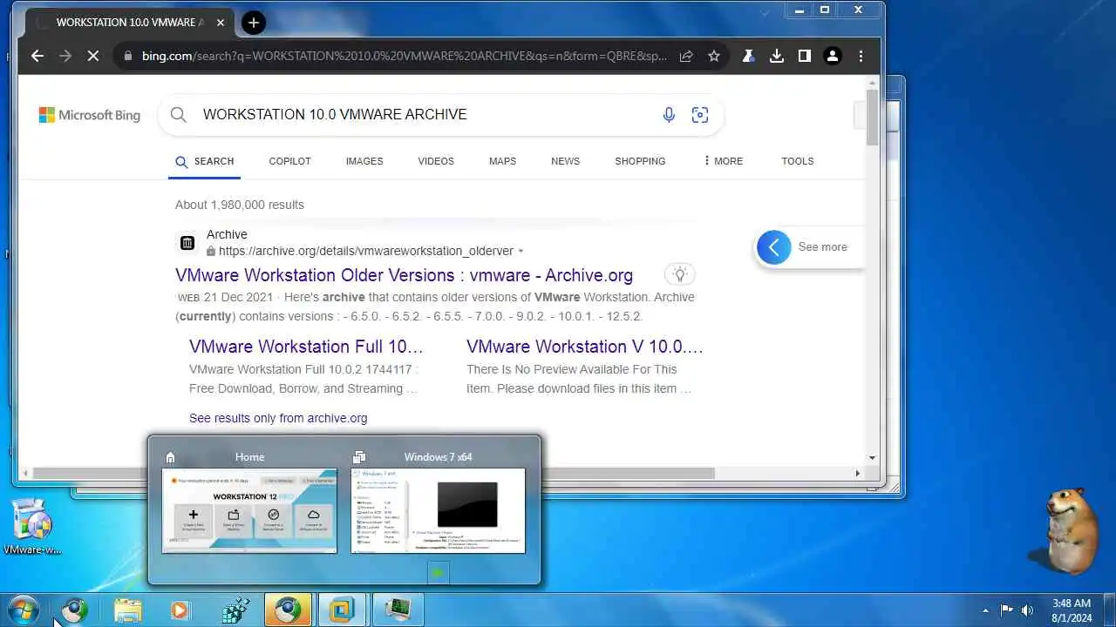This screenshot has width=1116, height=627.
Task: Open VMware Workstation V 10.0... sublink
Action: pos(584,347)
